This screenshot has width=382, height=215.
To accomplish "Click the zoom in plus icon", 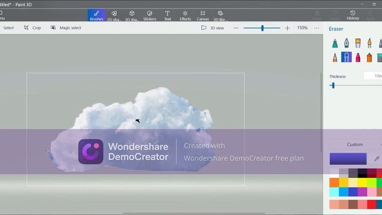I will (287, 28).
